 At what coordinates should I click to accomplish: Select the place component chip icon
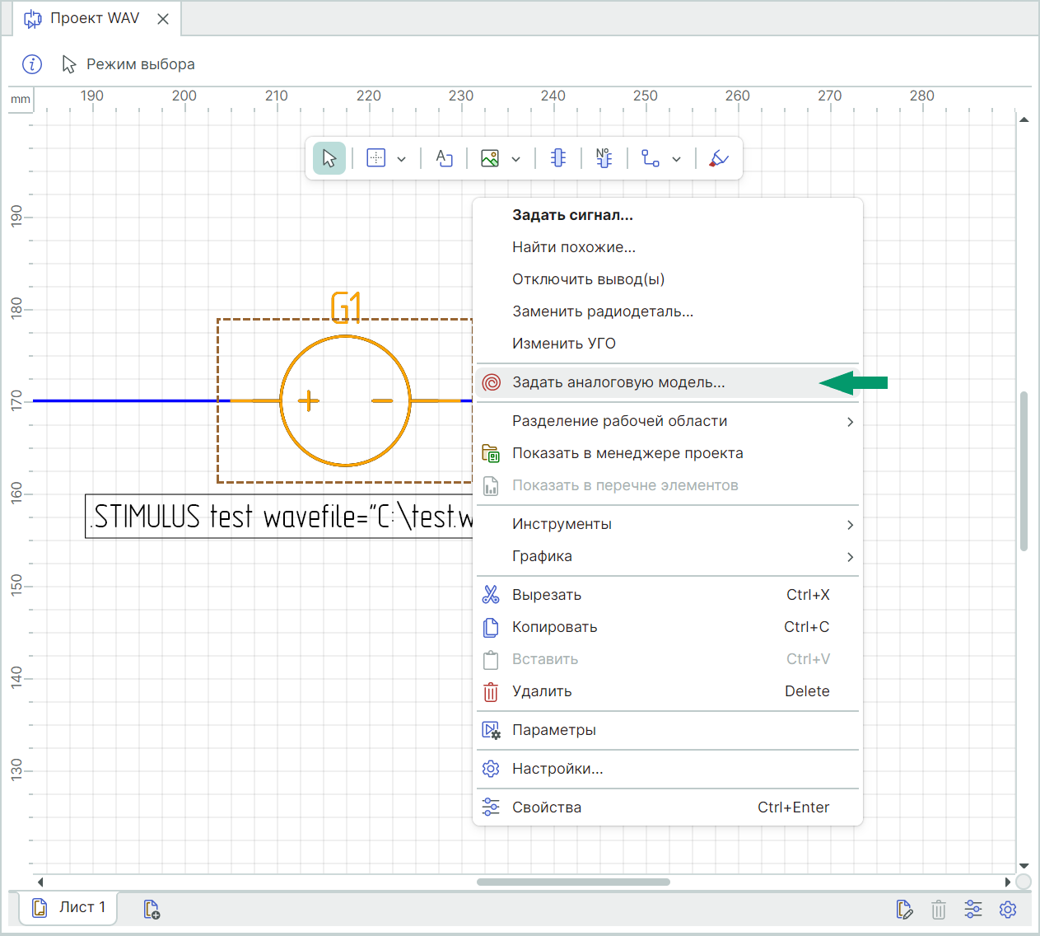click(x=558, y=158)
